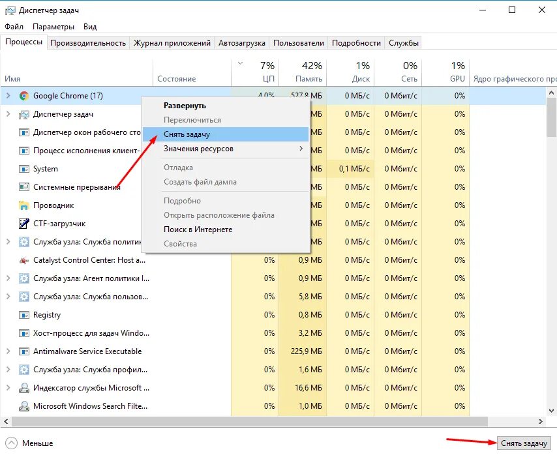Click the vertical scrollbar down arrow
Image resolution: width=557 pixels, height=459 pixels.
[551, 411]
